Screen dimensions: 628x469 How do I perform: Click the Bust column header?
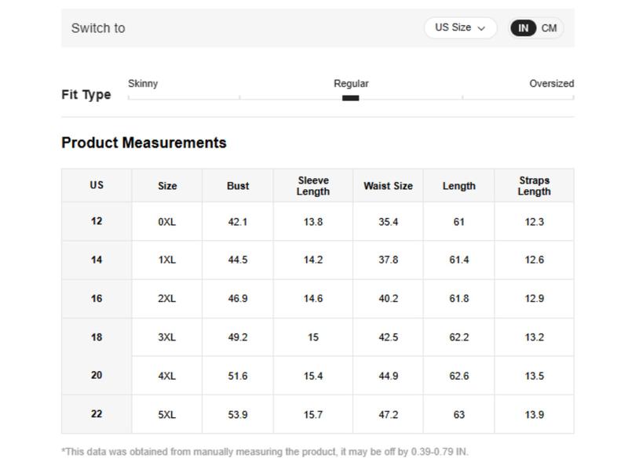[237, 186]
